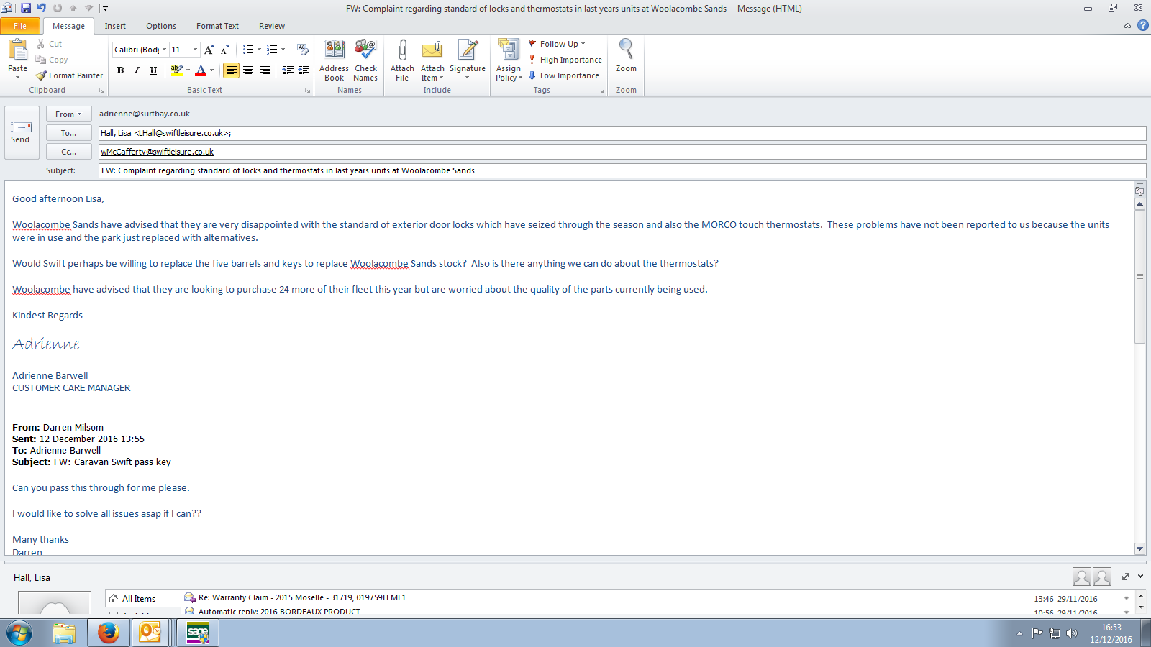Image resolution: width=1151 pixels, height=647 pixels.
Task: Open the Insert ribbon tab
Action: pos(115,26)
